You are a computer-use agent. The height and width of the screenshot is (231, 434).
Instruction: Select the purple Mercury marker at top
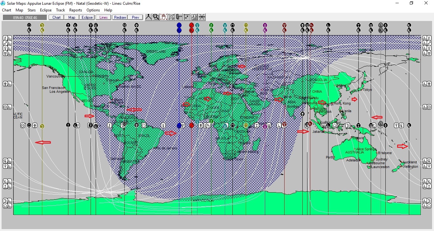tap(265, 25)
